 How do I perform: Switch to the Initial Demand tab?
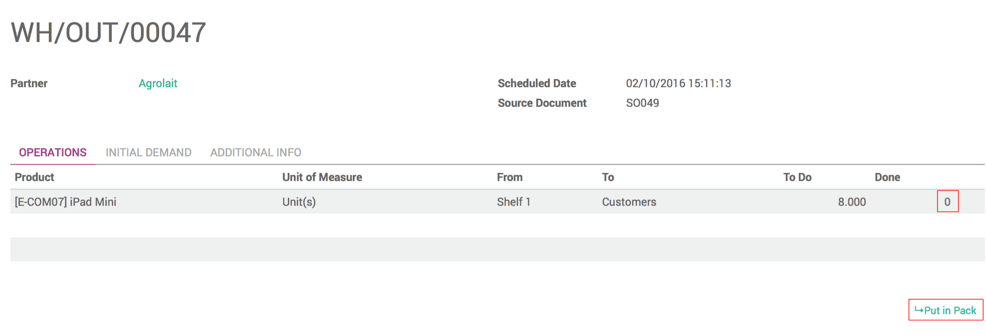(x=148, y=152)
